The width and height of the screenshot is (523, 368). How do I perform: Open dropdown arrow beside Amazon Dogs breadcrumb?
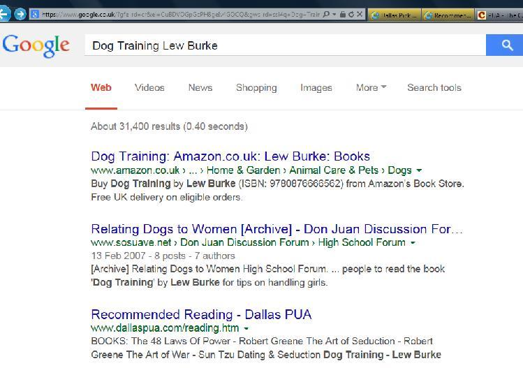(419, 170)
